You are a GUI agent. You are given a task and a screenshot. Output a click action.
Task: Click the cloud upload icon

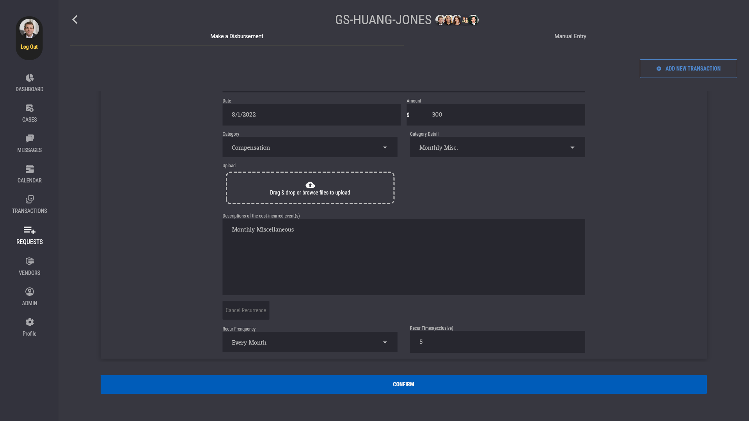point(310,185)
